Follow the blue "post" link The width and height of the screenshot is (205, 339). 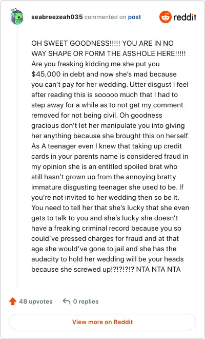(x=134, y=17)
